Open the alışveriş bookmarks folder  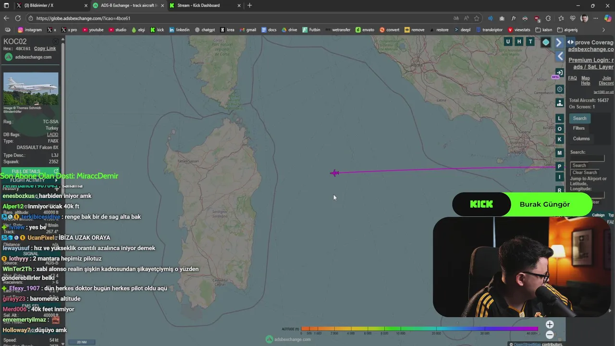(567, 29)
